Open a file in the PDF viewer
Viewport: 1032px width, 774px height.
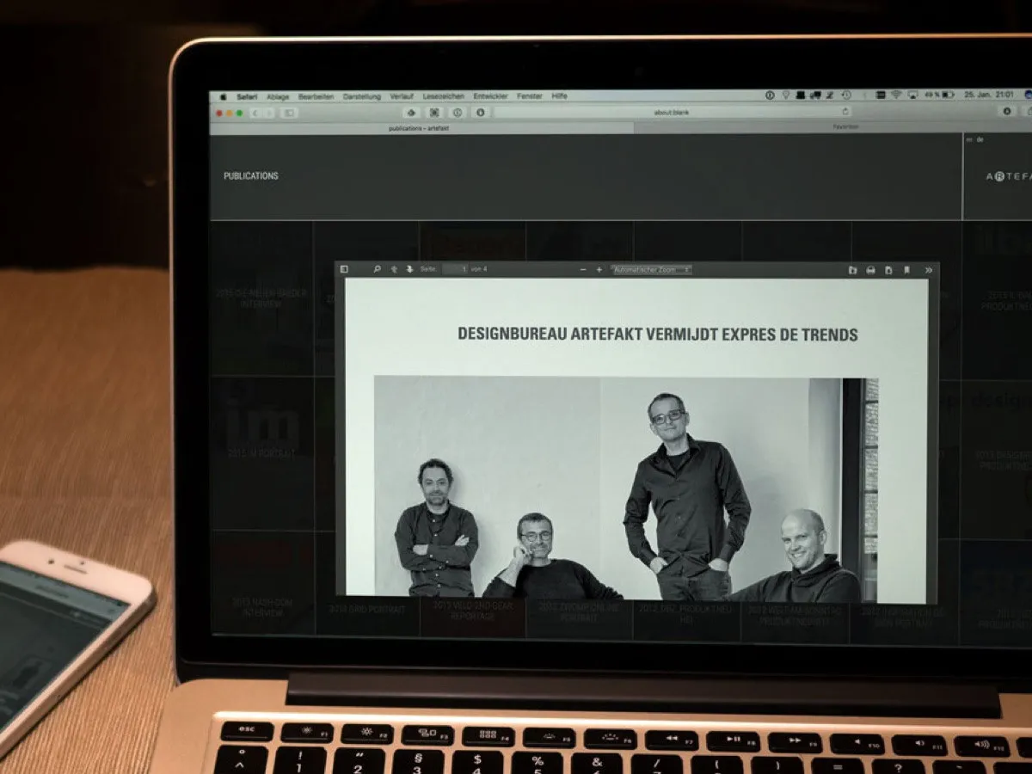(x=852, y=270)
